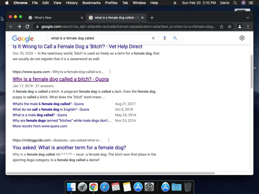Open Spotlight search in menu bar
The image size is (259, 194).
(235, 3)
